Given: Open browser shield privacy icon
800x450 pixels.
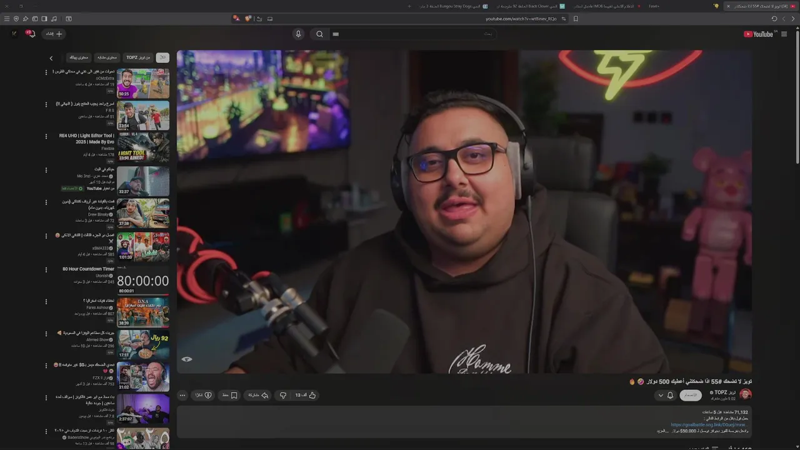Looking at the screenshot, I should pos(16,19).
